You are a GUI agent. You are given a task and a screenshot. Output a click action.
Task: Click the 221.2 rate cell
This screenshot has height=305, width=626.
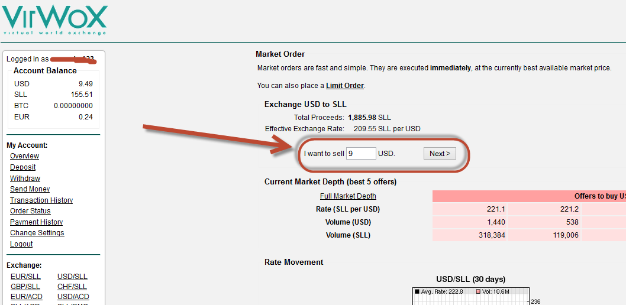[x=544, y=209]
